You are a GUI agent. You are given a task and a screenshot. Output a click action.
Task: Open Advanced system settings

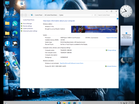[x=30, y=31]
